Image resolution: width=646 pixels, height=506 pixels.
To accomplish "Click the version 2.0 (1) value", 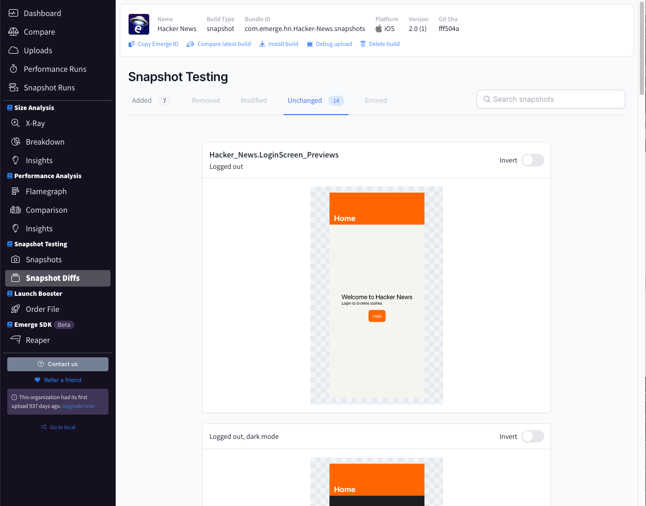I will (418, 29).
